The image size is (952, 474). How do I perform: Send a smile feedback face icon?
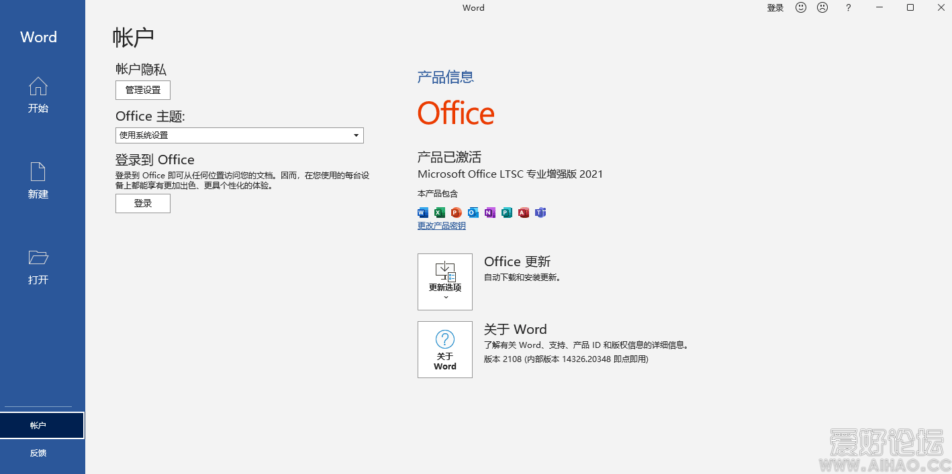(x=801, y=7)
